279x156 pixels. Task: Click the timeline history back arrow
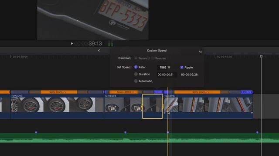99,50
